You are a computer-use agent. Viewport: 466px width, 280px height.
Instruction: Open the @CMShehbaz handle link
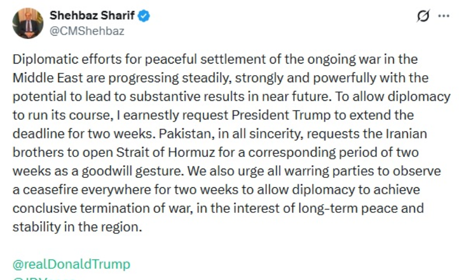87,32
